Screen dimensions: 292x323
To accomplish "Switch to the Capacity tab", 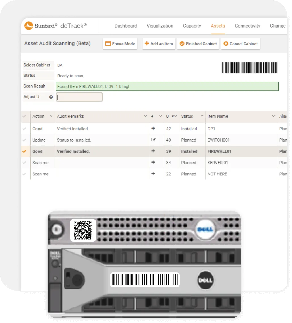I will tap(192, 26).
